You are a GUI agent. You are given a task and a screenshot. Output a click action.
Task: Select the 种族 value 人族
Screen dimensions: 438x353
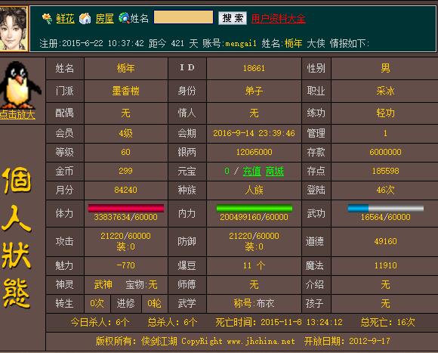click(x=254, y=190)
